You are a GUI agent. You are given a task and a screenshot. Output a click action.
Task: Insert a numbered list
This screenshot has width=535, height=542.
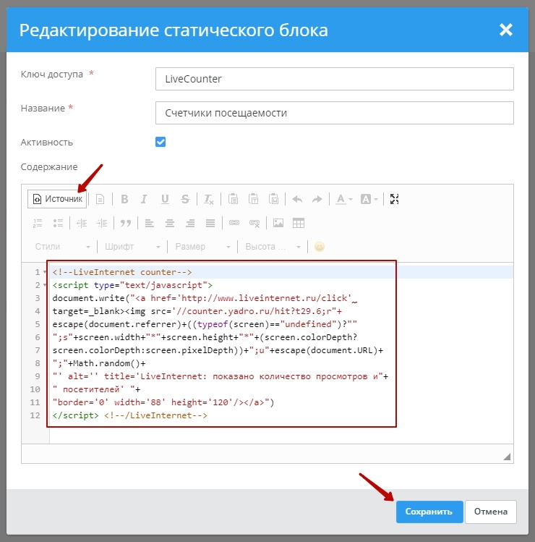point(38,224)
